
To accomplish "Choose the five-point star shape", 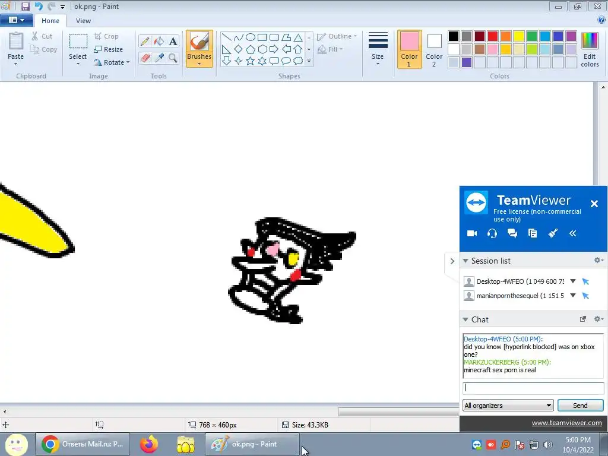I will click(x=251, y=61).
